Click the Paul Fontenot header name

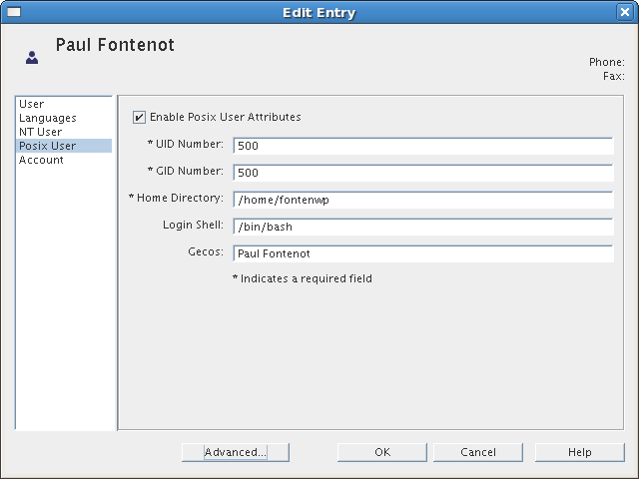[x=115, y=45]
